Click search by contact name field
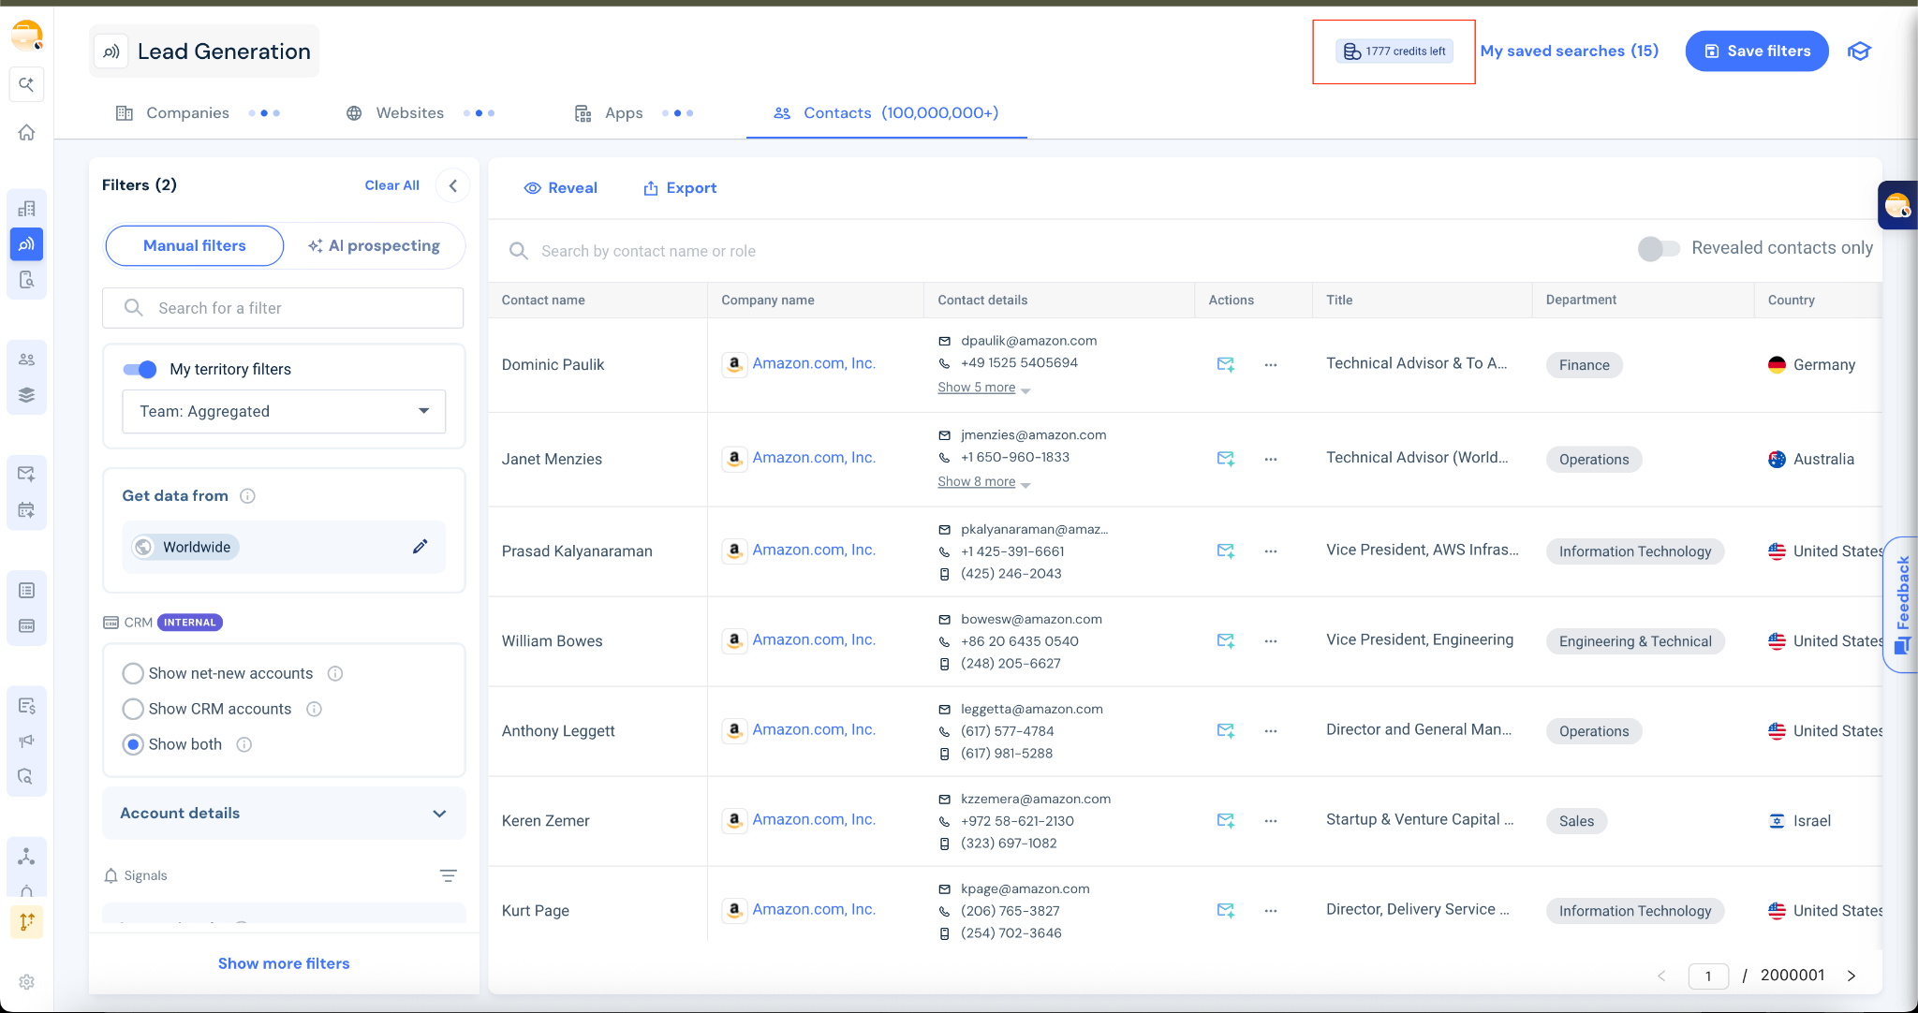The height and width of the screenshot is (1013, 1918). pos(648,251)
